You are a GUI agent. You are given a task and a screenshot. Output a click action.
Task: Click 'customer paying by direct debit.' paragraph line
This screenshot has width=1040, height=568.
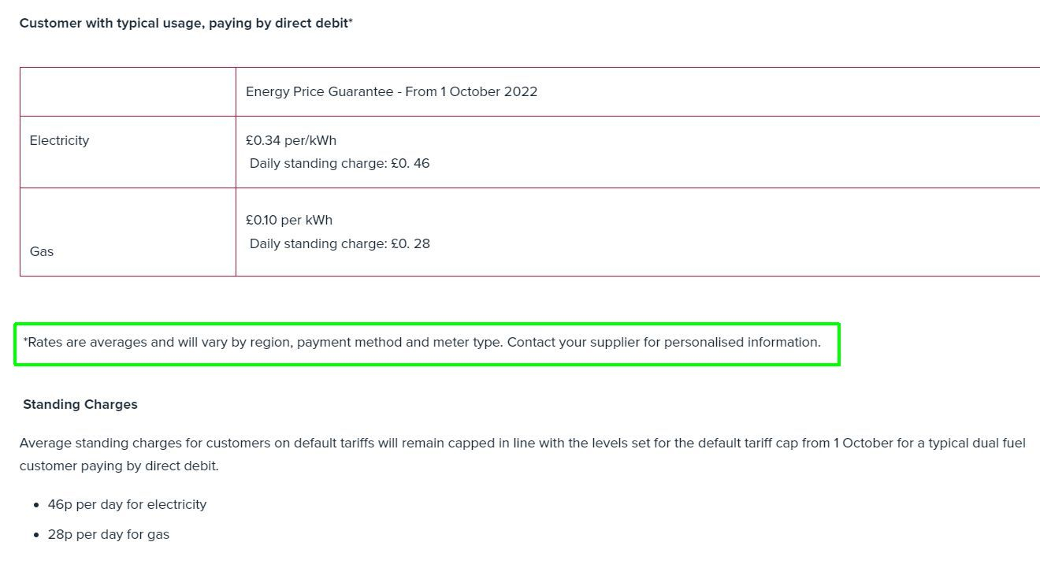[119, 466]
